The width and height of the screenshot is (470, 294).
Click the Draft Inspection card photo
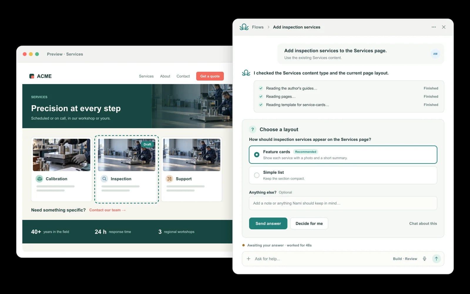(x=127, y=155)
